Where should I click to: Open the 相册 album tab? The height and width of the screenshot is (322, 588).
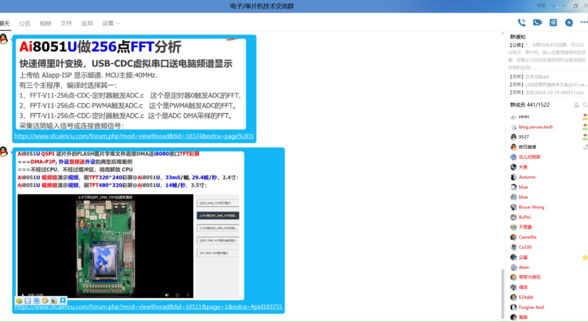pos(46,23)
